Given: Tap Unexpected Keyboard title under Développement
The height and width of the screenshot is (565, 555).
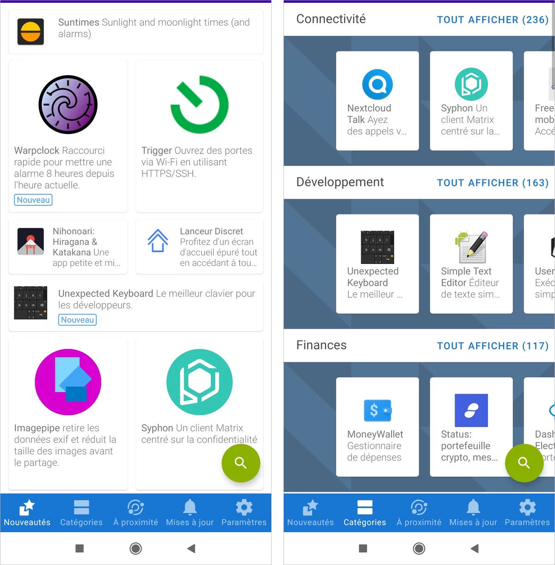Looking at the screenshot, I should point(373,277).
